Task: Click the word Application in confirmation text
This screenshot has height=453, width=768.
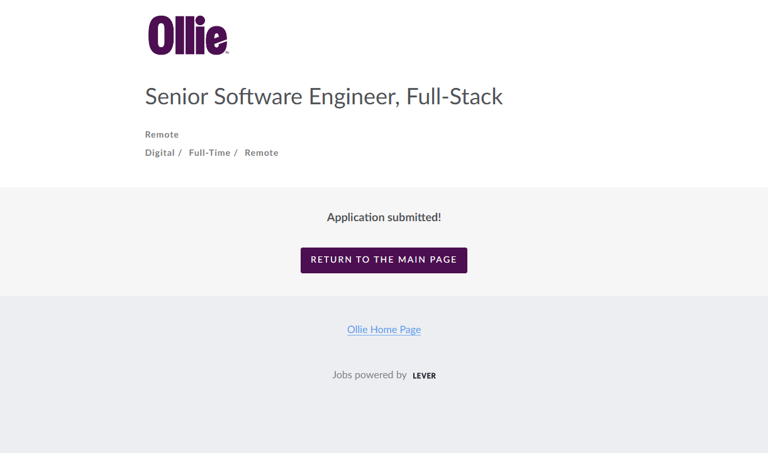Action: click(x=355, y=217)
